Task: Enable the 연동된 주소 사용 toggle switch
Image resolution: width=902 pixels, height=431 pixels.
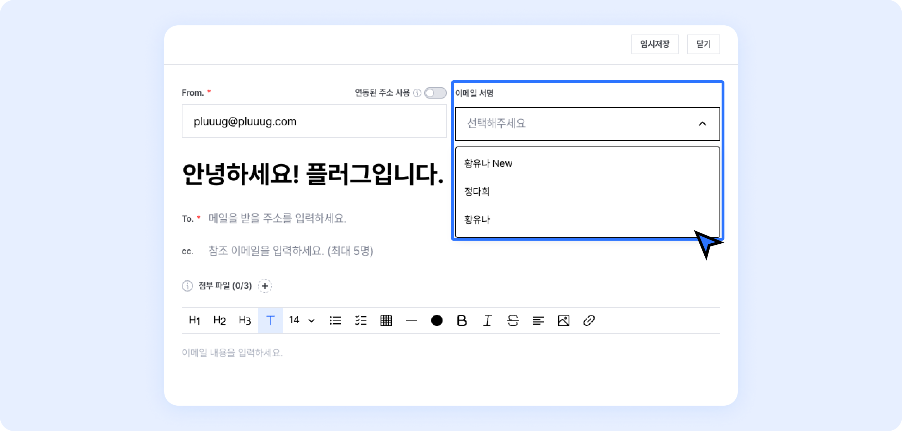Action: 435,93
